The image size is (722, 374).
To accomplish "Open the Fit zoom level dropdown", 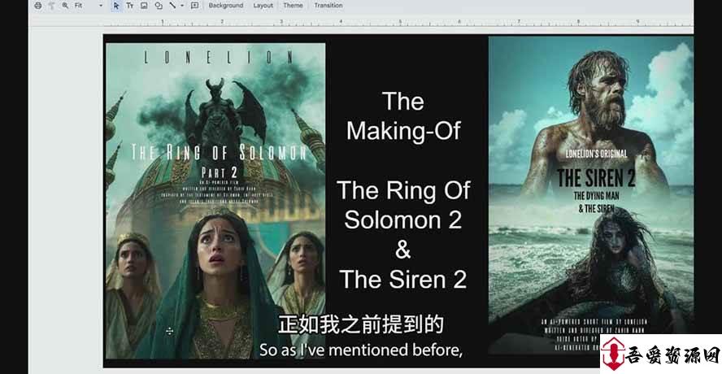I will (x=89, y=6).
